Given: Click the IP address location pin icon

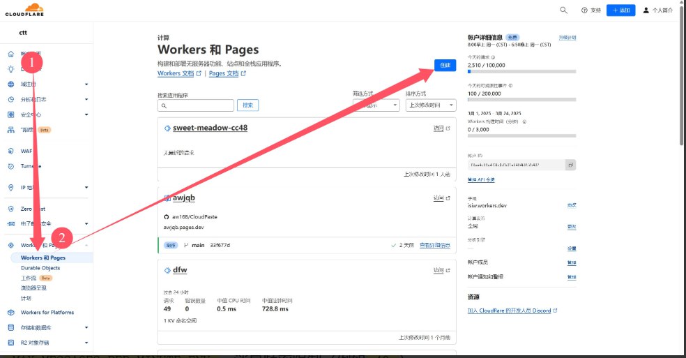Looking at the screenshot, I should (x=11, y=188).
